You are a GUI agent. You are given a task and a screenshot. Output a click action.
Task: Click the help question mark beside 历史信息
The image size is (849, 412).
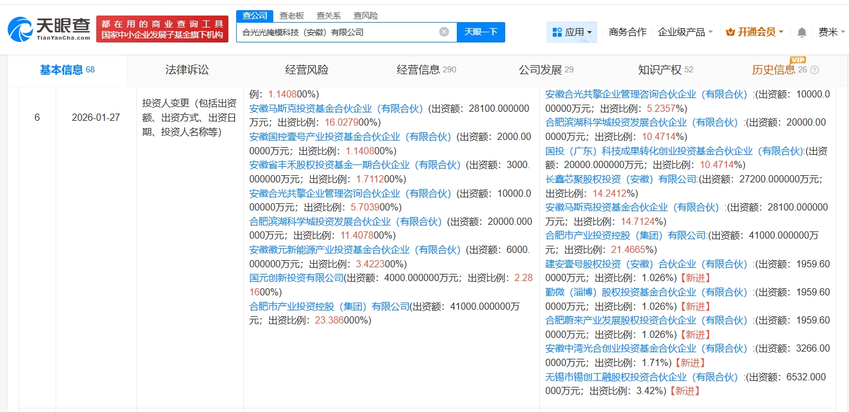[814, 71]
